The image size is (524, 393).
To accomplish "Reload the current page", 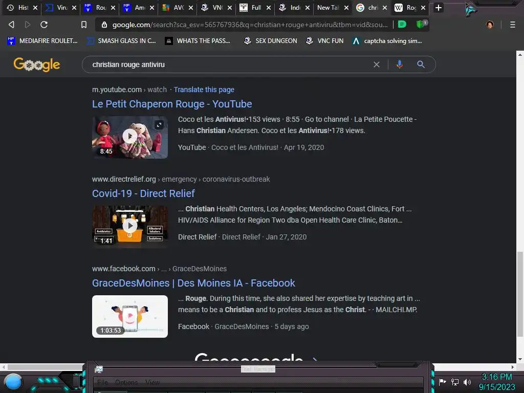I will [x=44, y=25].
